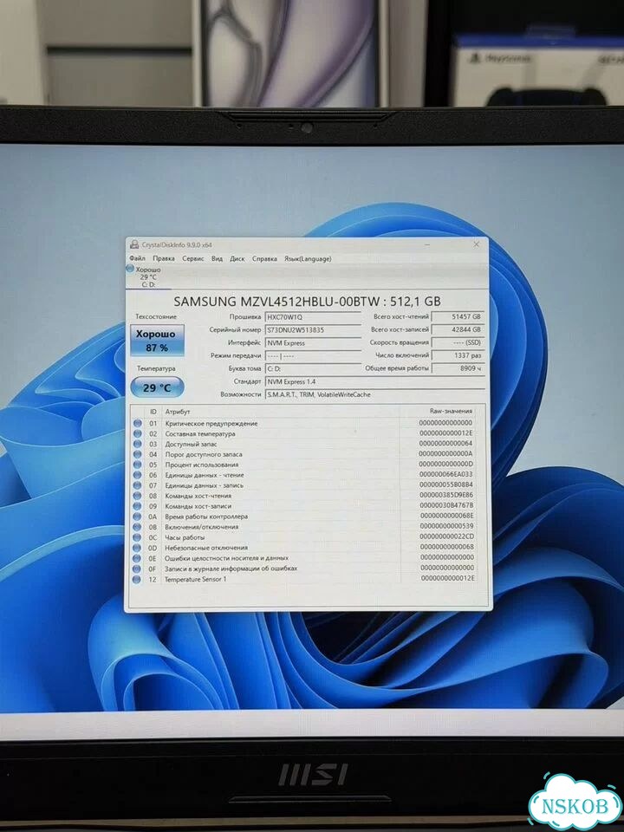Click raw value 000000066EA033
The image size is (624, 832).
coord(445,474)
